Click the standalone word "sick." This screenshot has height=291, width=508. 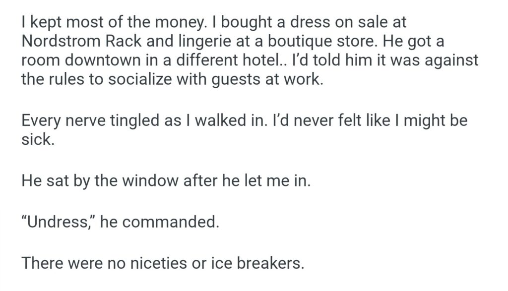tap(37, 140)
